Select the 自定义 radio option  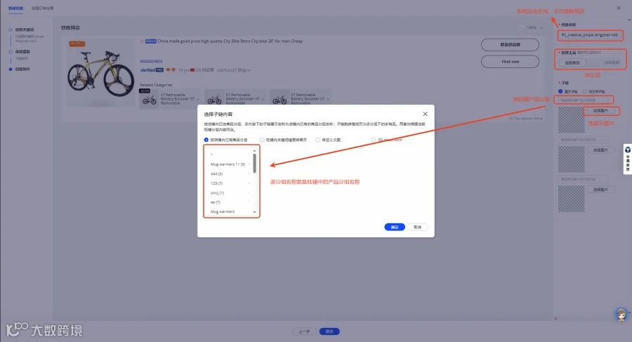click(x=317, y=140)
